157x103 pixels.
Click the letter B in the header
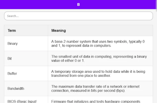[78, 5]
